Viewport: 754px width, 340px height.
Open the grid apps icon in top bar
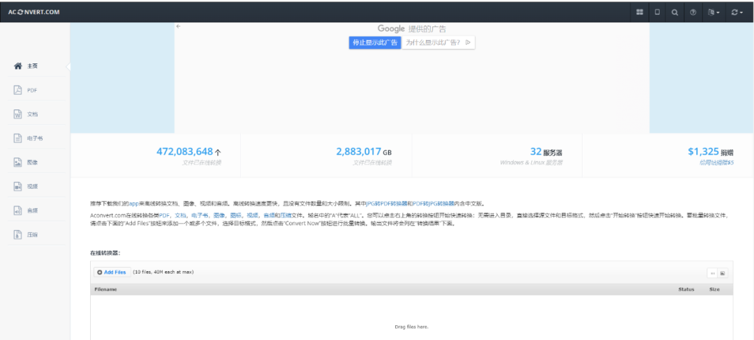pyautogui.click(x=640, y=12)
